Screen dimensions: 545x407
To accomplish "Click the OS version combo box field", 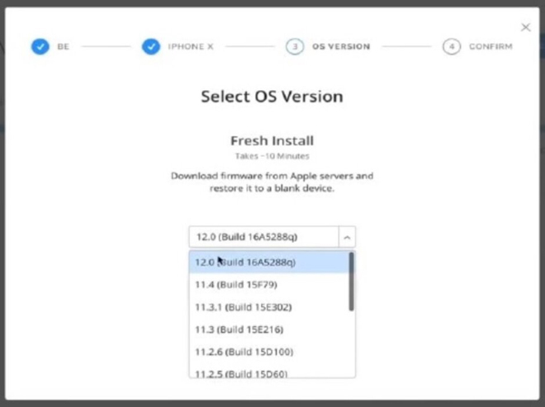I will tap(263, 237).
